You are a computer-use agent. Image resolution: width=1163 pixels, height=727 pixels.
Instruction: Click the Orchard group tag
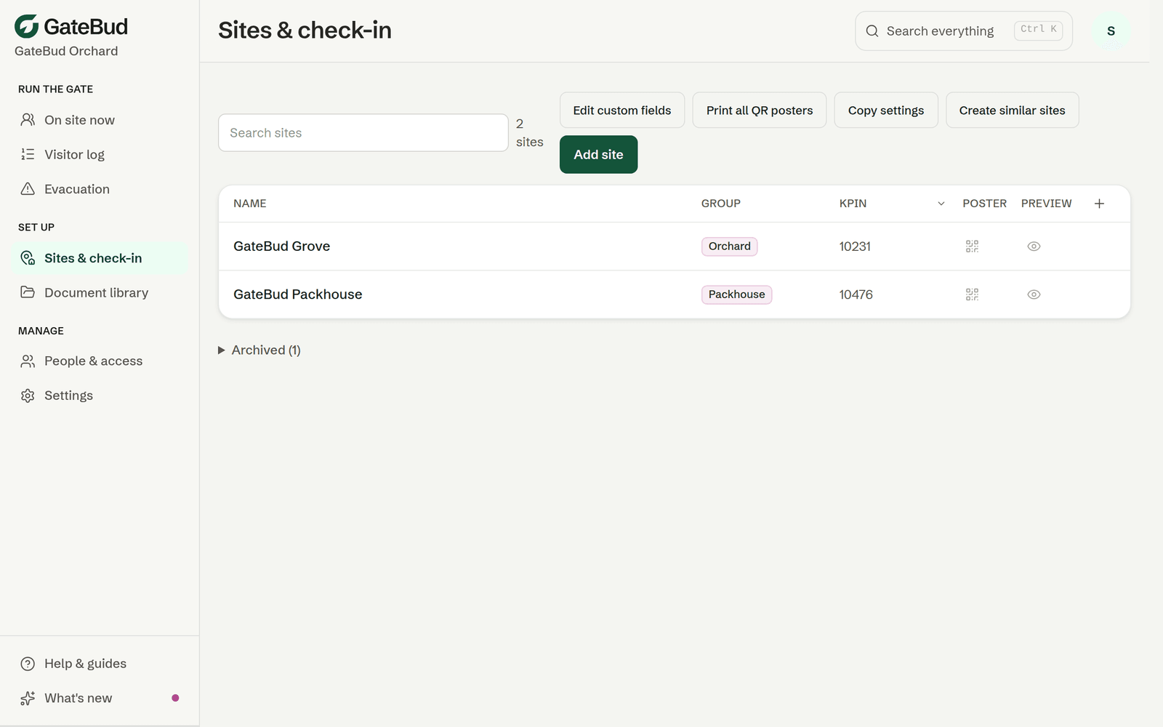(730, 246)
